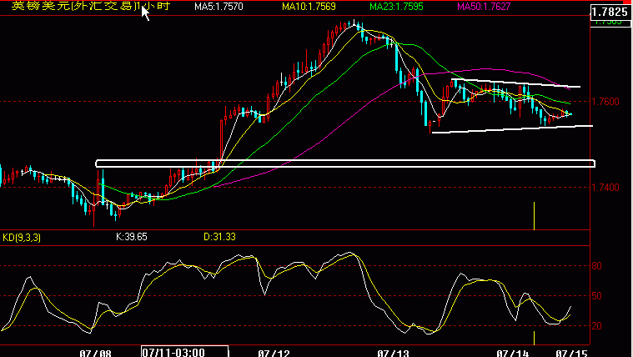Select the KD(9,3,3) indicator label
This screenshot has height=357, width=633.
click(x=22, y=238)
